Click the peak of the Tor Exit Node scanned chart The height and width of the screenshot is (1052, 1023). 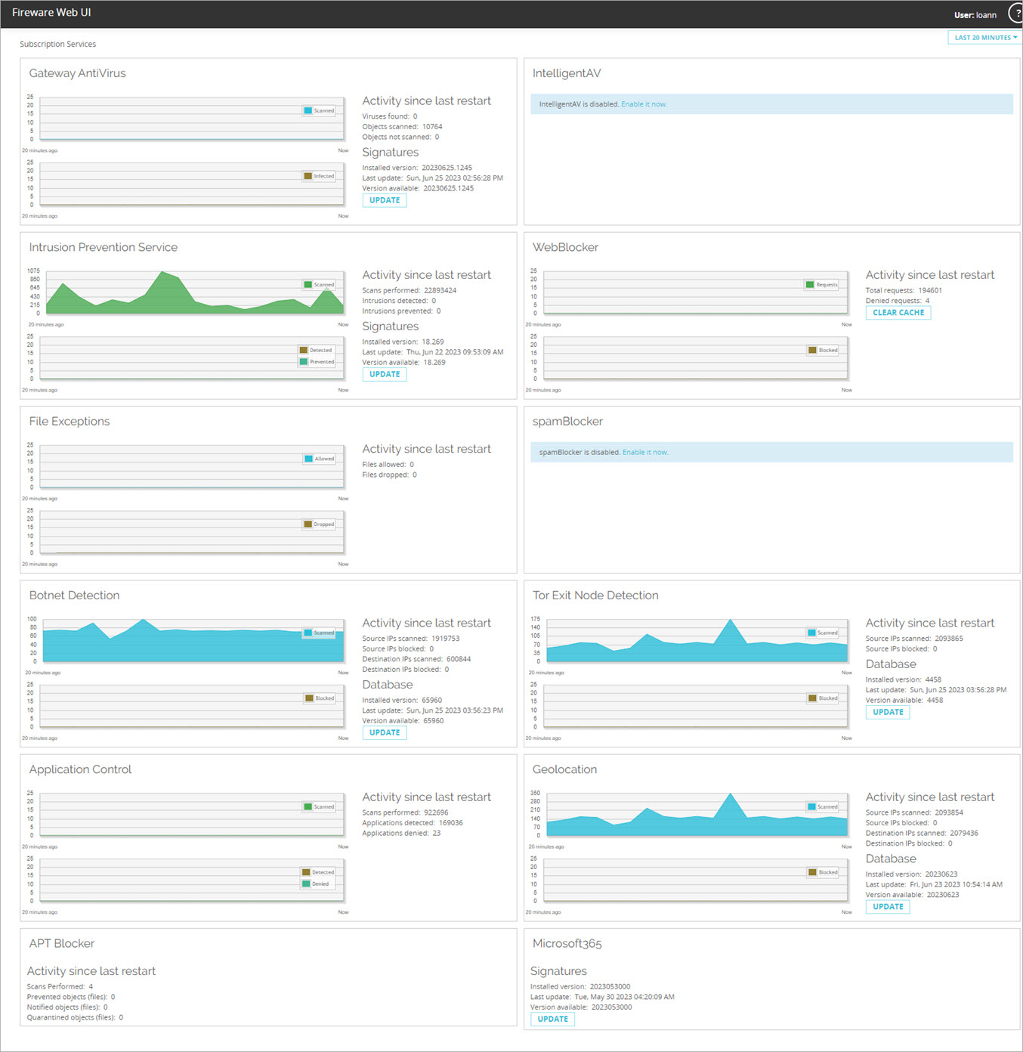(731, 621)
